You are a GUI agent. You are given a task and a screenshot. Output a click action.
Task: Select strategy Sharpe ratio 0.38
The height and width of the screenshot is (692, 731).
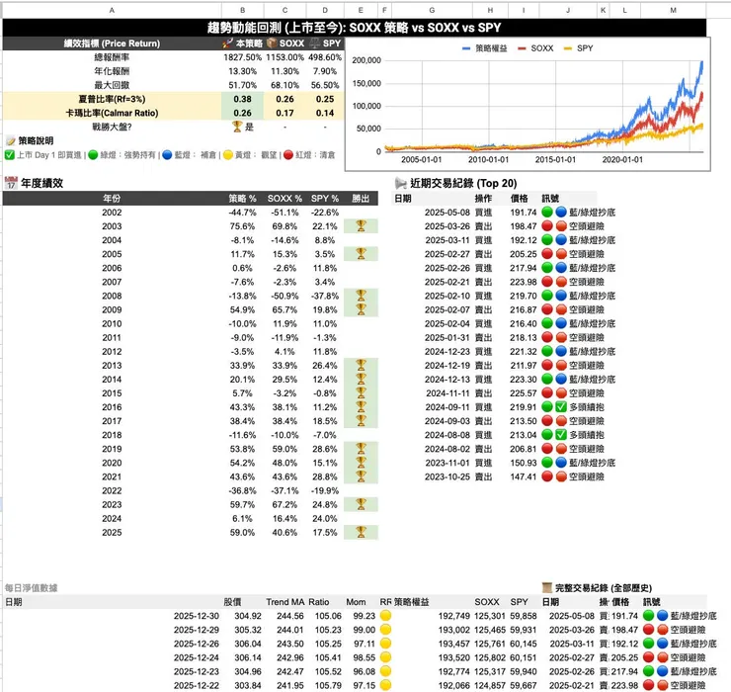pos(242,99)
